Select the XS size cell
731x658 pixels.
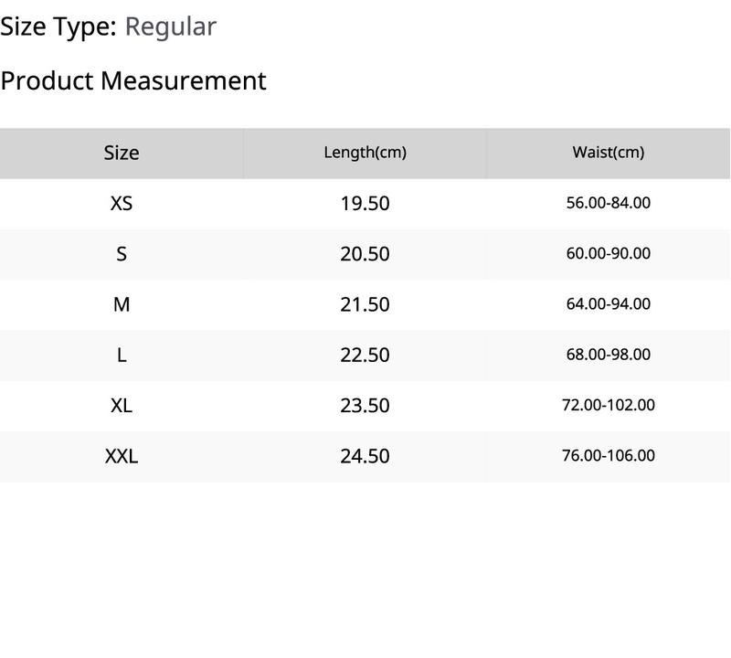(122, 203)
